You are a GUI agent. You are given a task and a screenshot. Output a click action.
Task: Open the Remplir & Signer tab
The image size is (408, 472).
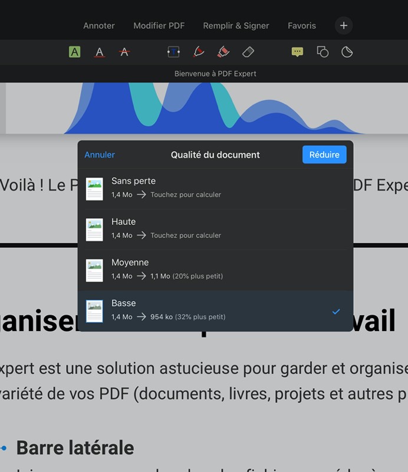coord(236,25)
